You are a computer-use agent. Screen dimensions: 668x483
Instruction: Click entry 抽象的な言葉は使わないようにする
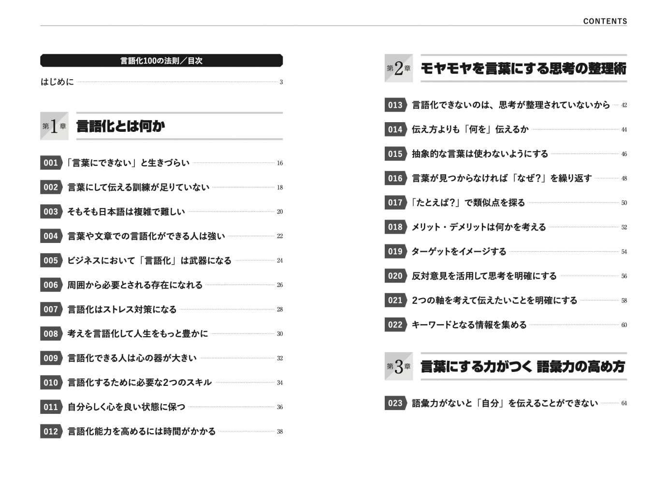(479, 154)
